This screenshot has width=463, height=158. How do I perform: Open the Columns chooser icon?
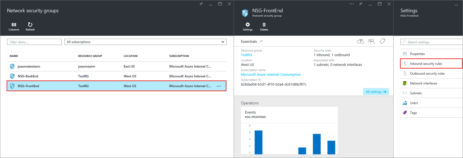coord(14,25)
